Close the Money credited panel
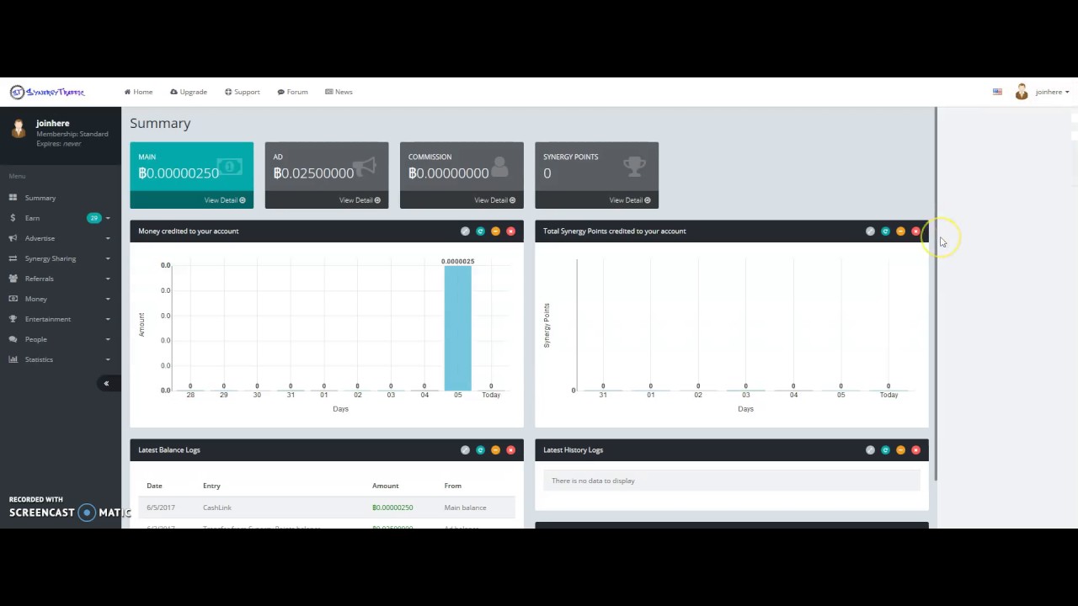This screenshot has width=1078, height=606. [510, 231]
